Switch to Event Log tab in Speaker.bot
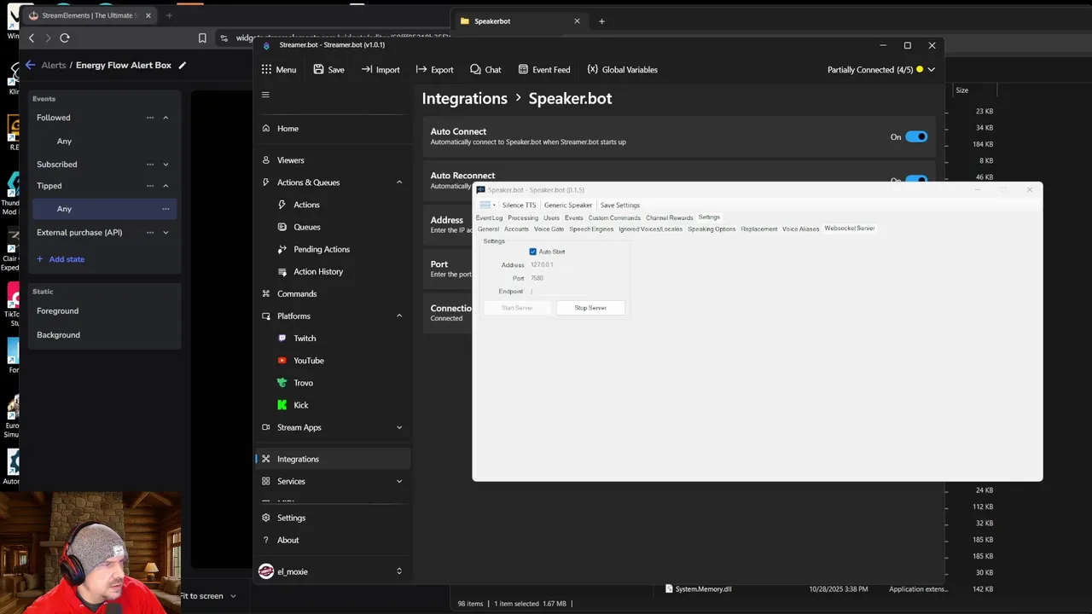1092x614 pixels. 489,217
